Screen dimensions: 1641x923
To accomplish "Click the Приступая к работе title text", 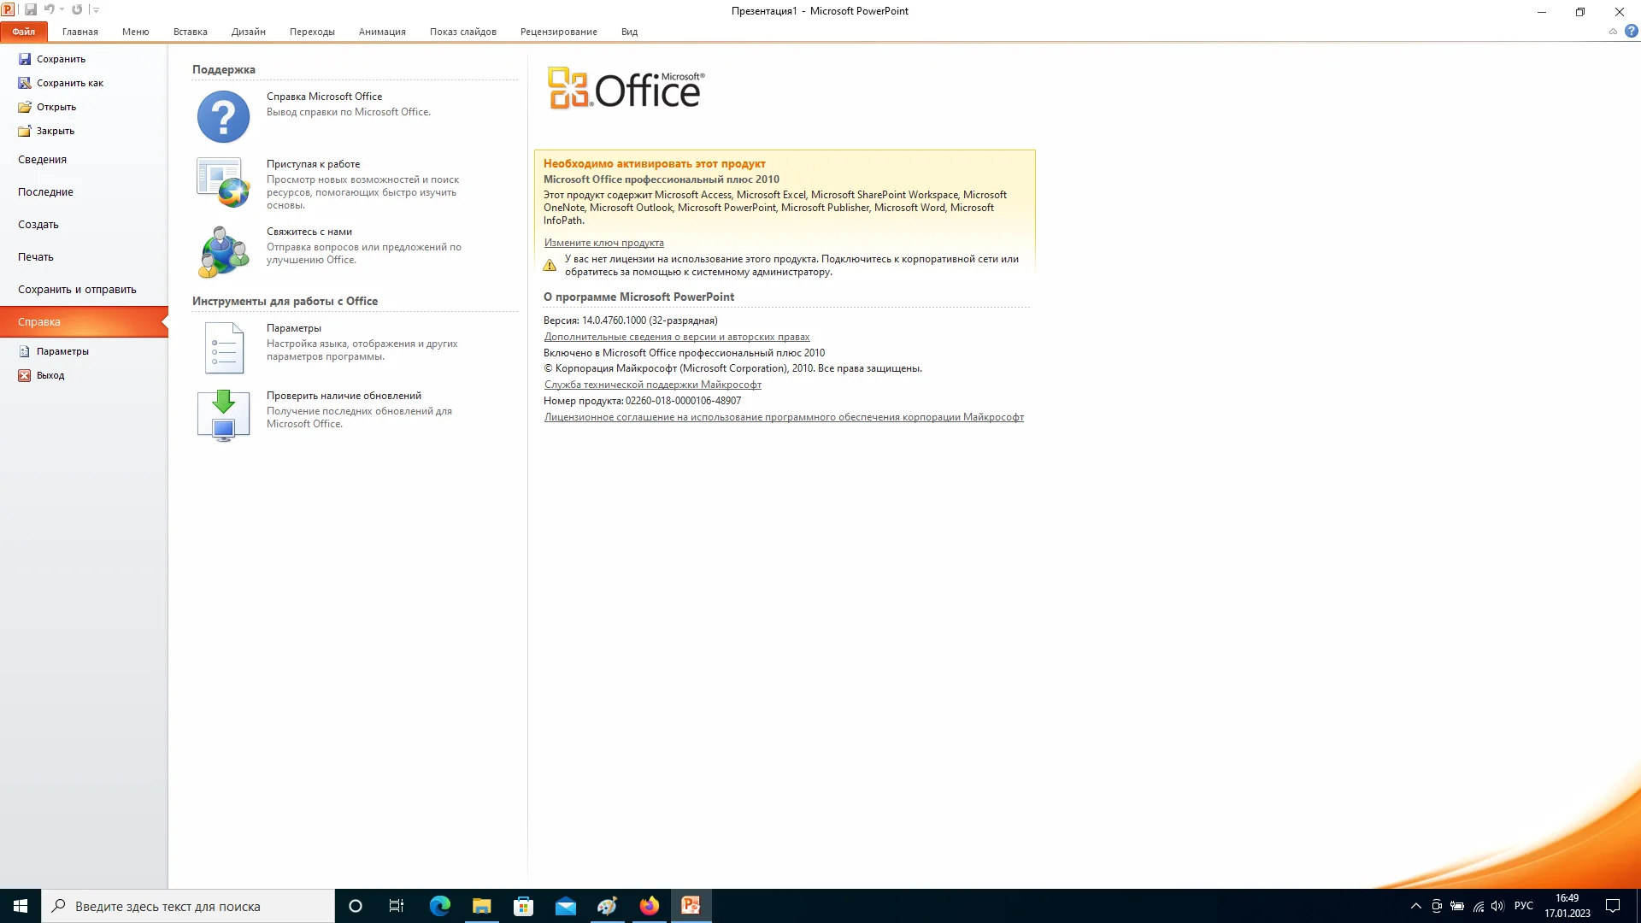I will point(313,164).
